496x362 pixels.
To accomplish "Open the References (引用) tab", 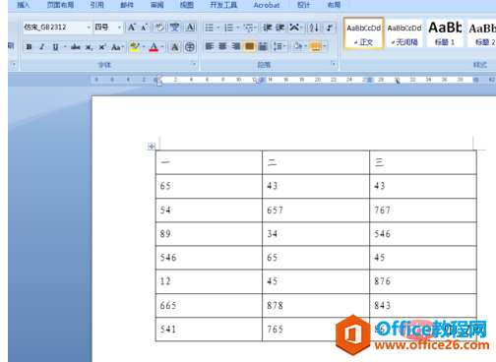I will click(x=97, y=5).
